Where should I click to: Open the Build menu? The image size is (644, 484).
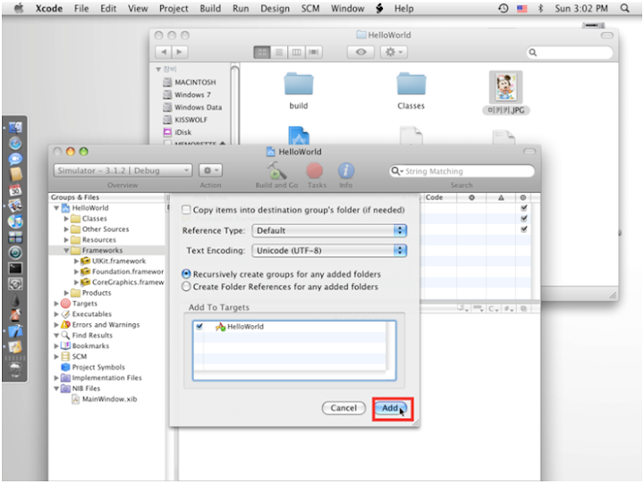[210, 8]
